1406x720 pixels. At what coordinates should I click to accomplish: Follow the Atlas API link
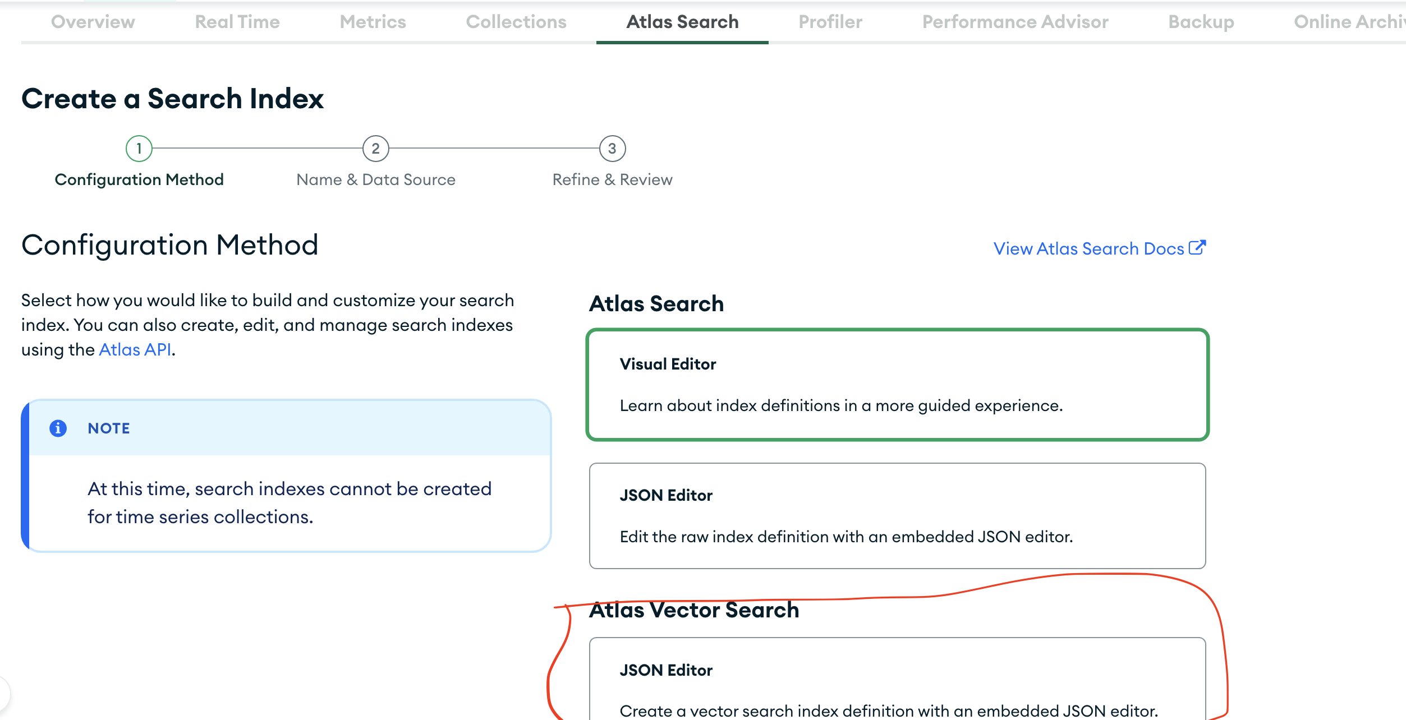point(135,349)
